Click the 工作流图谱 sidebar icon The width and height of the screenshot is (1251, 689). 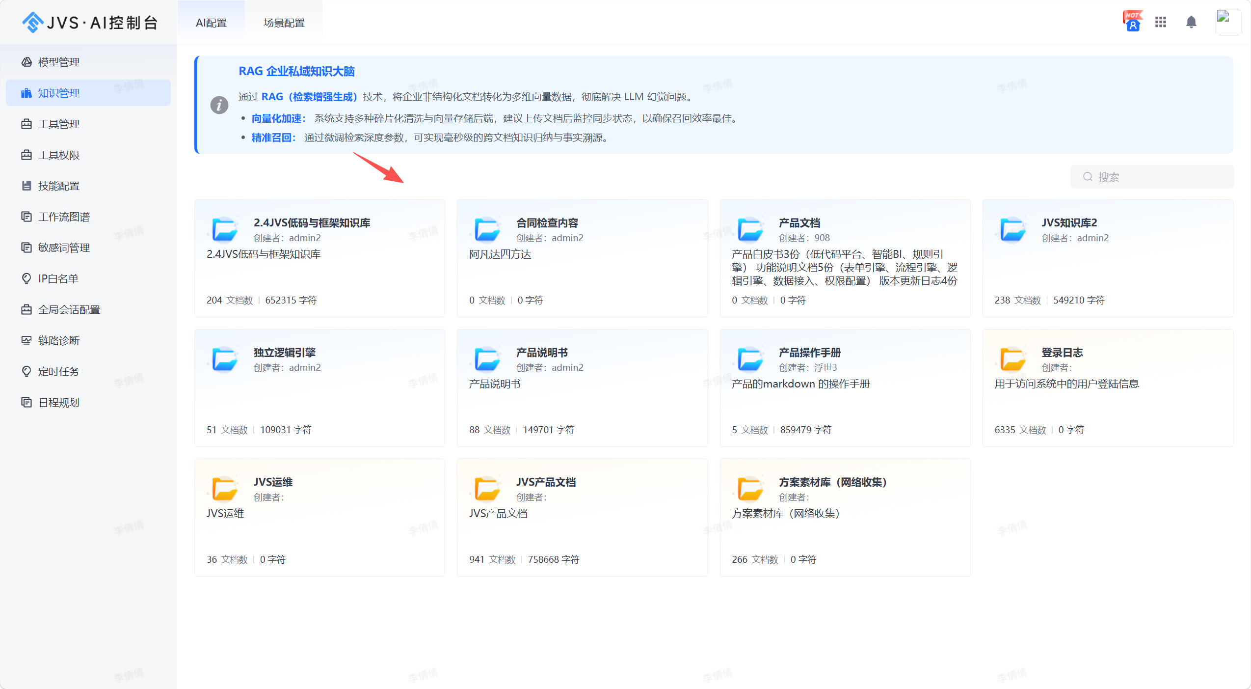coord(27,217)
